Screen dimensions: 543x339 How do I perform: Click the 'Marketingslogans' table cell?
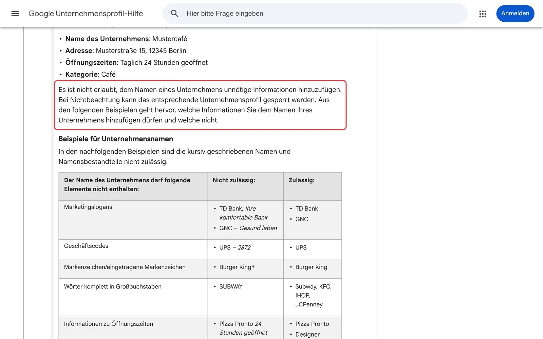pos(133,220)
